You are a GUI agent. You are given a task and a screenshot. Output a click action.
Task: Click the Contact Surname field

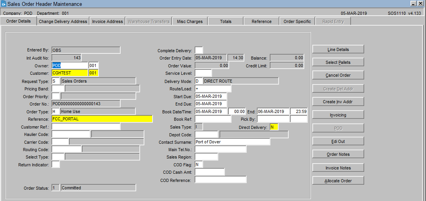pyautogui.click(x=232, y=142)
